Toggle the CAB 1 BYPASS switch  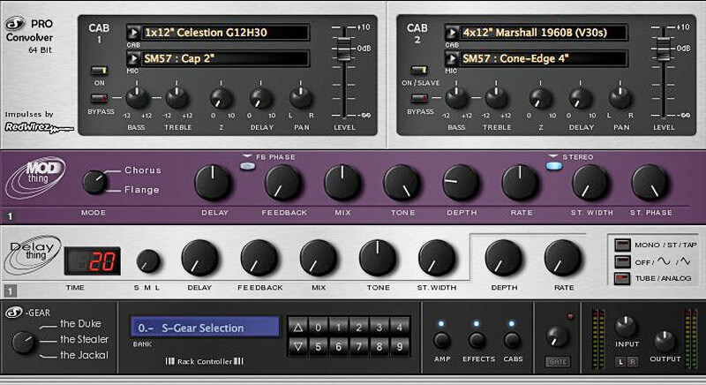coord(99,98)
